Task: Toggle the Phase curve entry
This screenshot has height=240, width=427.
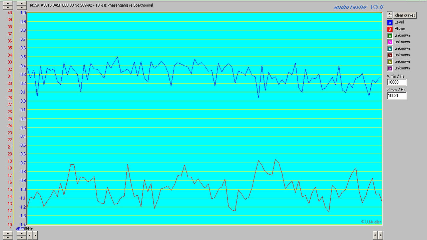Action: (x=400, y=29)
